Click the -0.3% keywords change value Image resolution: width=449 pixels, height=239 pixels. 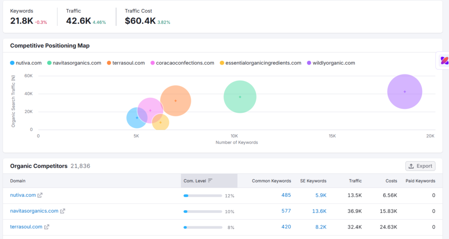click(41, 22)
